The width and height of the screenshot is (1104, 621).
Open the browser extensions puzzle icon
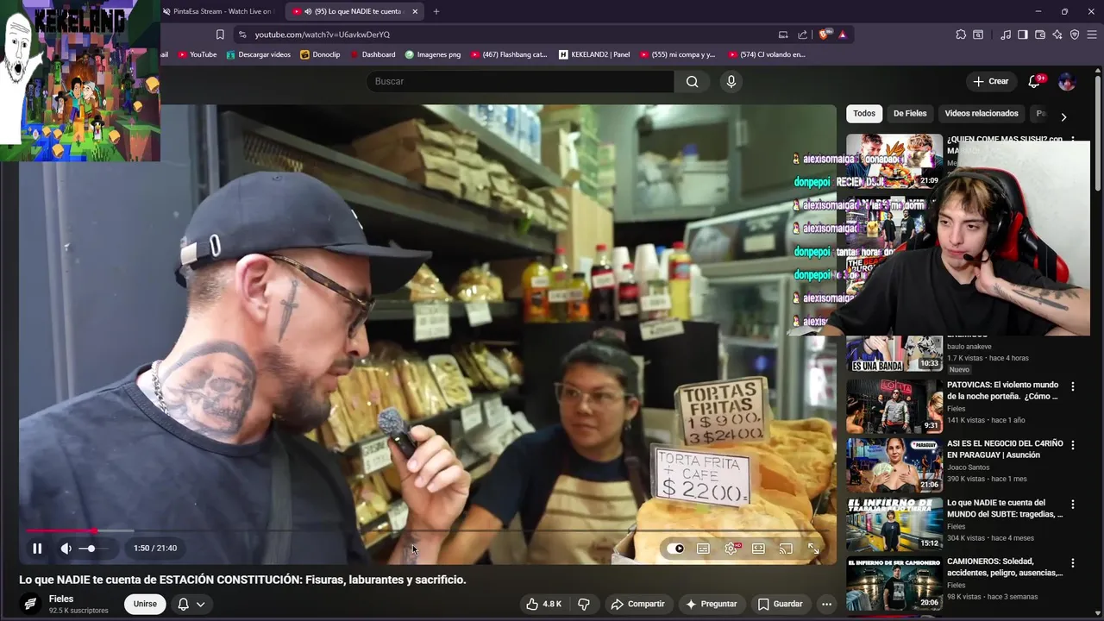coord(961,34)
